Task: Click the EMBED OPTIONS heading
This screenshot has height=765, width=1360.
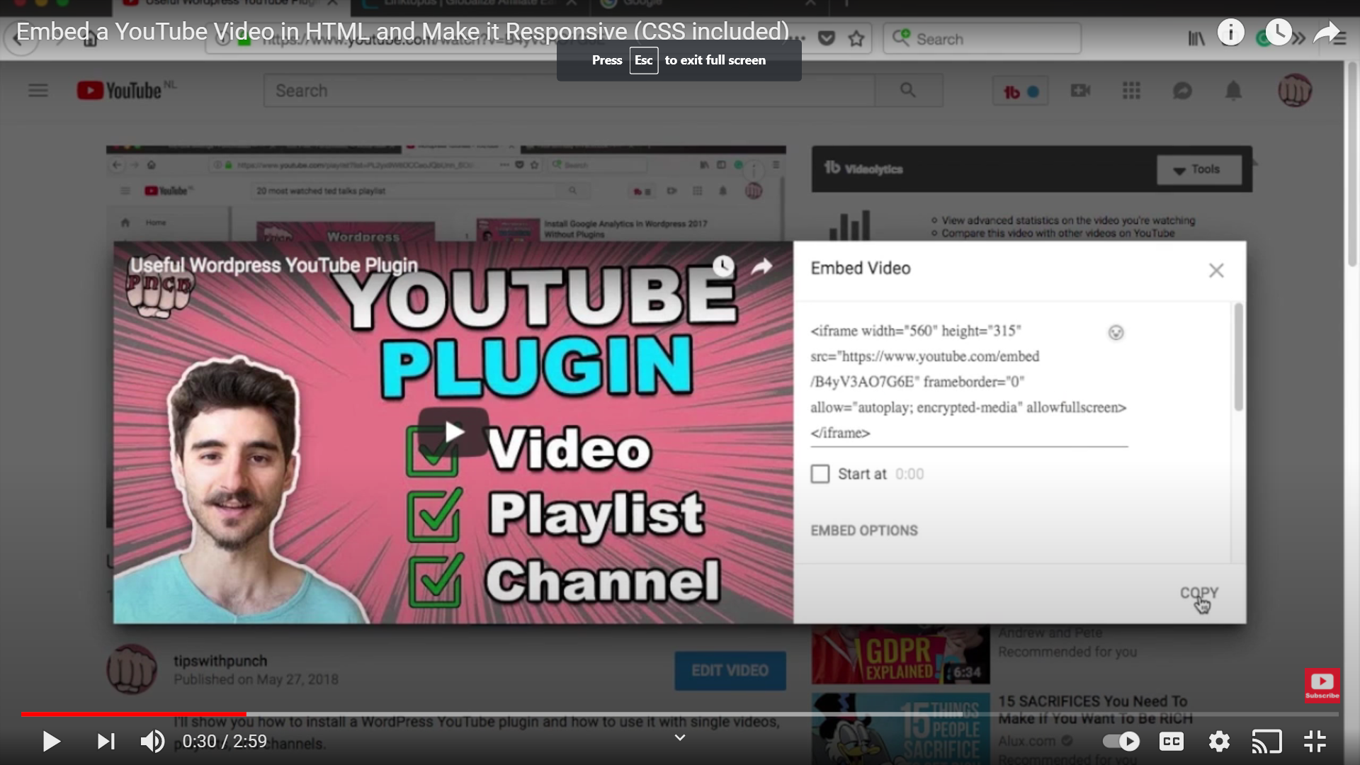Action: [864, 531]
